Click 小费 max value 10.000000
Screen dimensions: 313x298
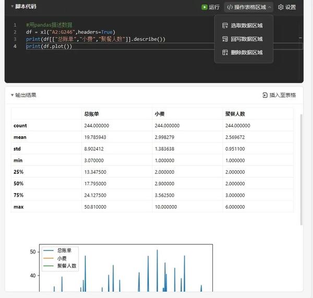(x=166, y=207)
